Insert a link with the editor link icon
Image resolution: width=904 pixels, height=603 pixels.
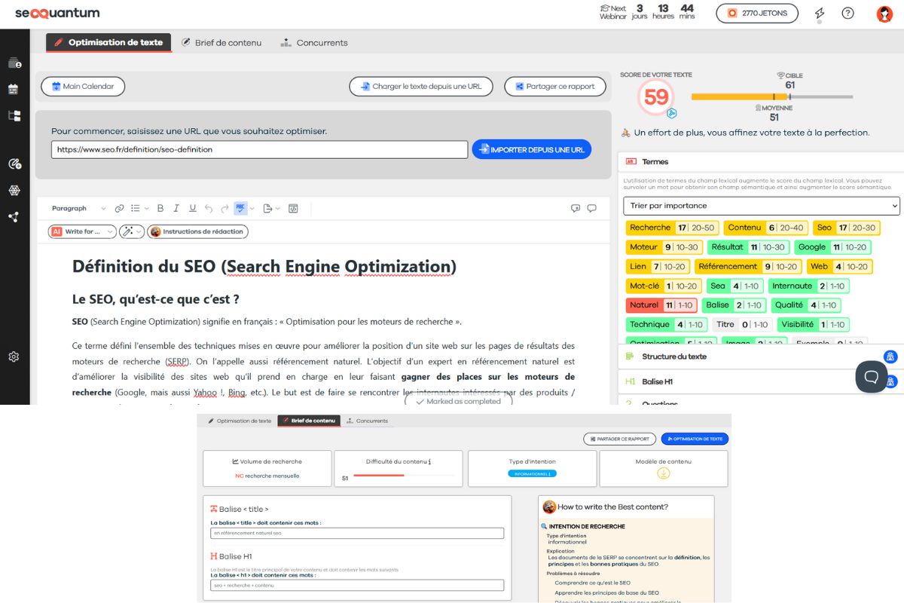pos(119,208)
